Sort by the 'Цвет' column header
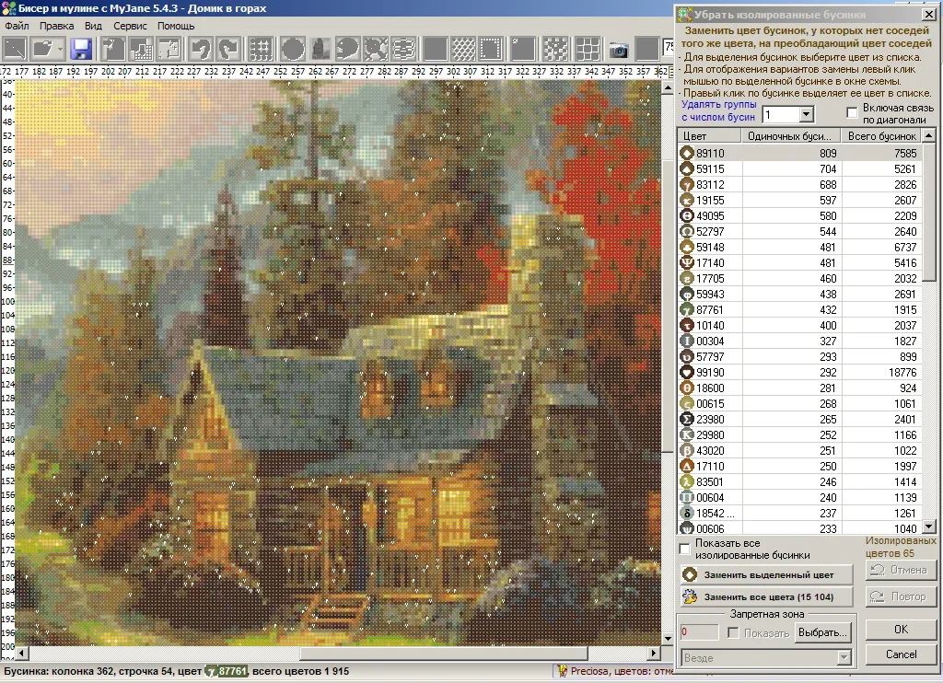Image resolution: width=943 pixels, height=683 pixels. coord(710,136)
